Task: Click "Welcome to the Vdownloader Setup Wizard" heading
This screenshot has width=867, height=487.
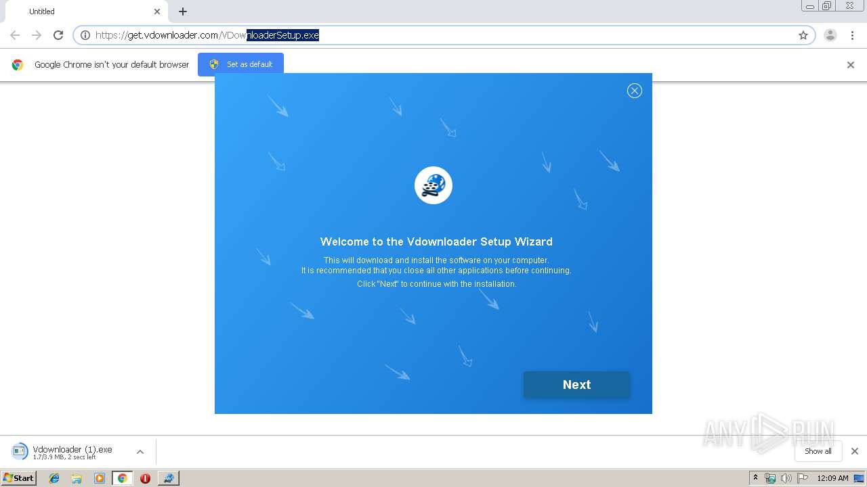Action: pos(436,241)
